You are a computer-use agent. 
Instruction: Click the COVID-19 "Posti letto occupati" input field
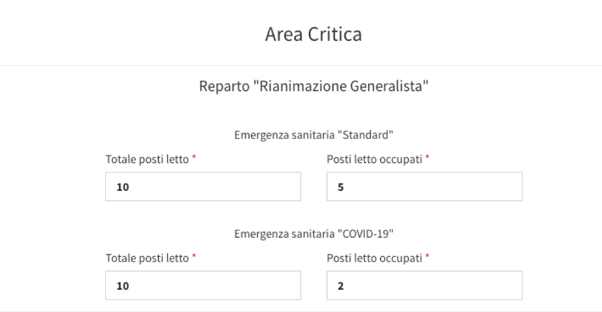point(424,286)
